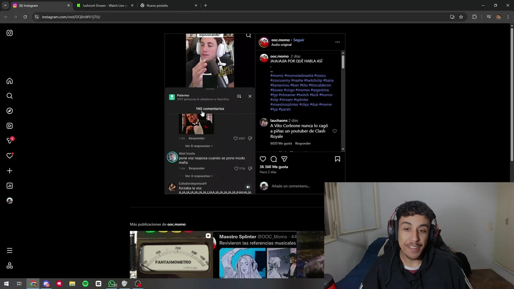This screenshot has height=289, width=514.
Task: Bookmark this page with the star icon
Action: click(461, 17)
